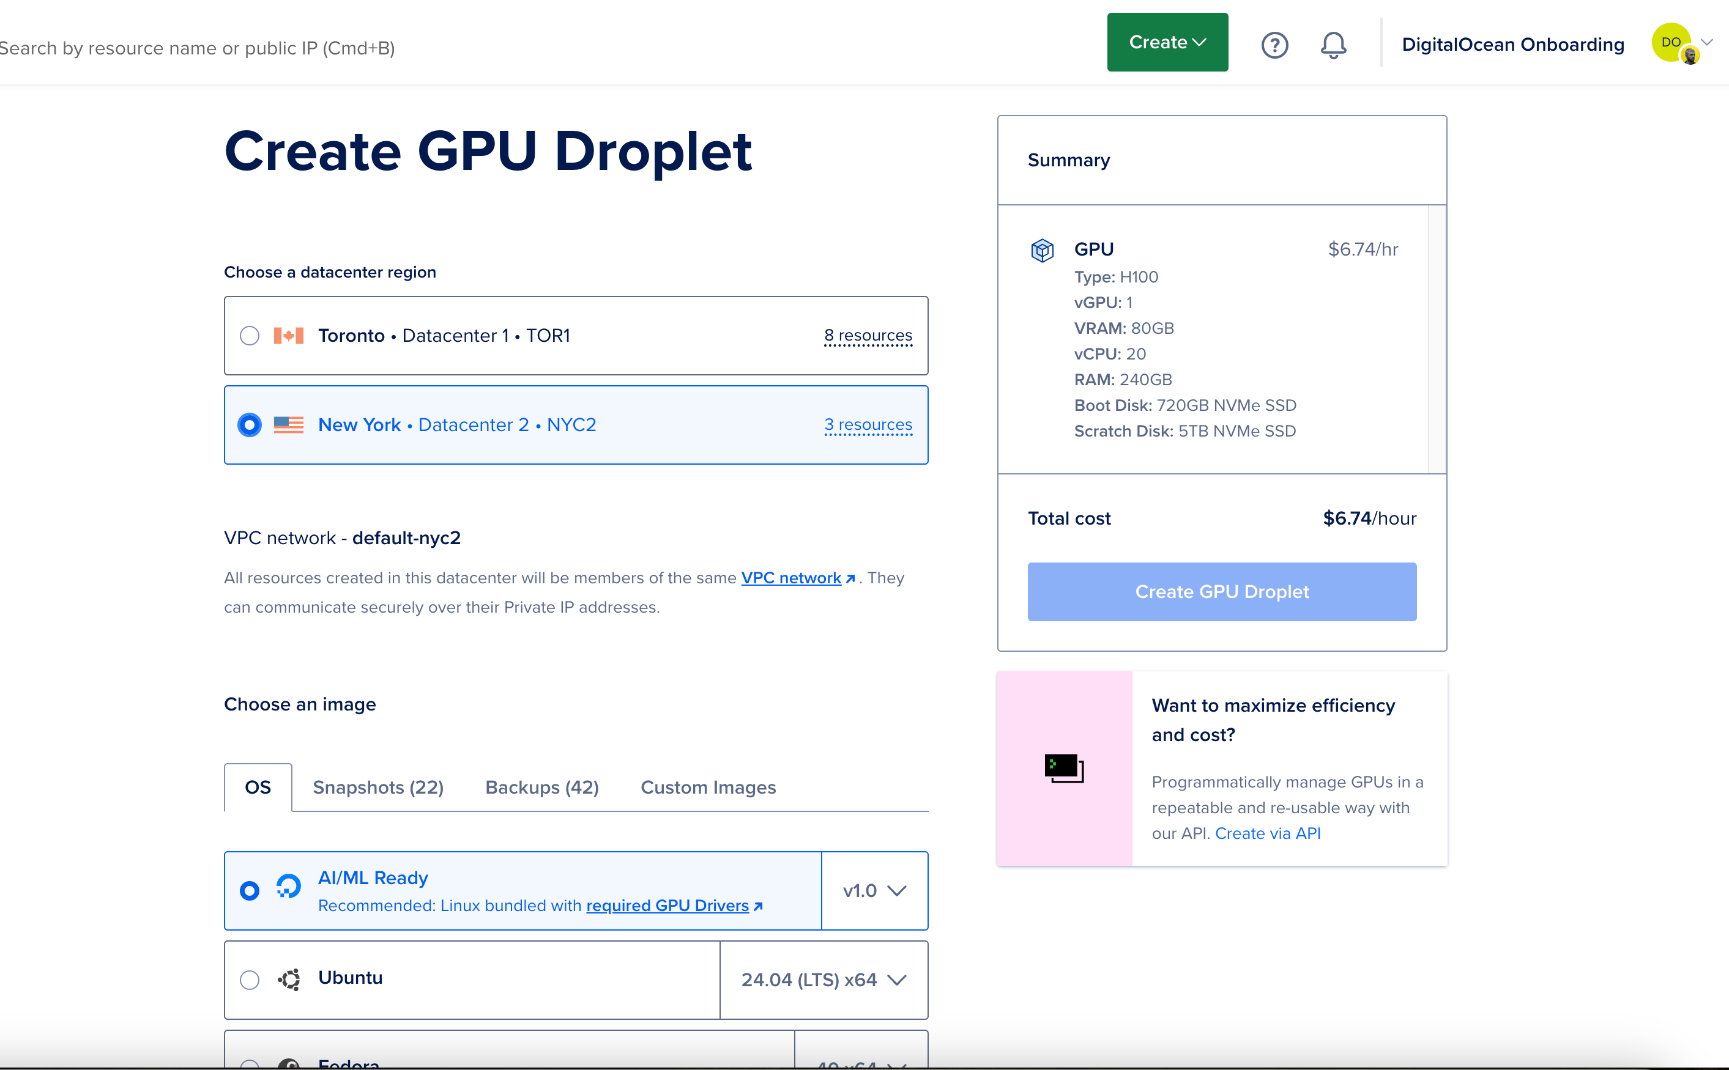The width and height of the screenshot is (1729, 1070).
Task: Open the Create dropdown button
Action: coord(1167,42)
